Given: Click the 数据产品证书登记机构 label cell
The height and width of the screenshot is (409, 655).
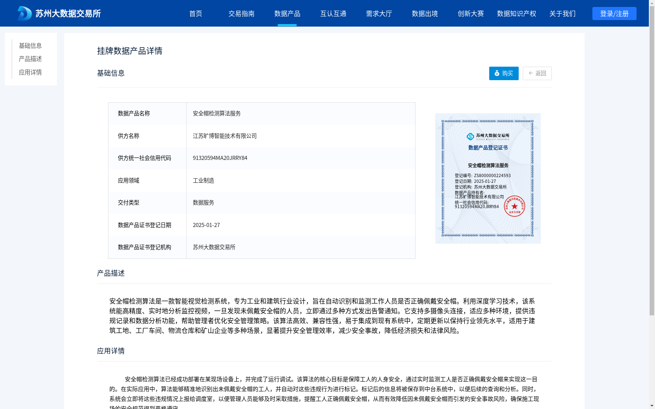Looking at the screenshot, I should [147, 247].
